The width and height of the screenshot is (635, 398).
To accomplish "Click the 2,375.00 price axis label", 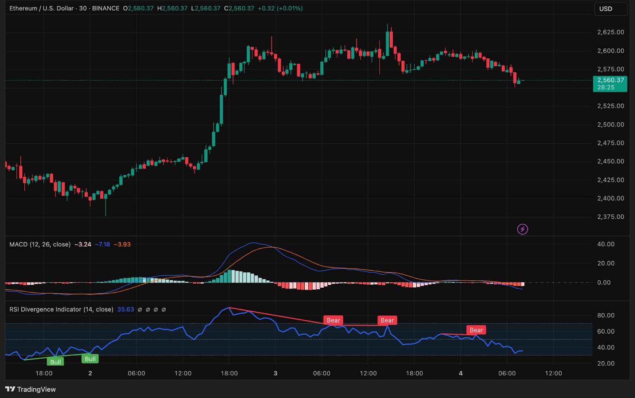I will [x=610, y=217].
